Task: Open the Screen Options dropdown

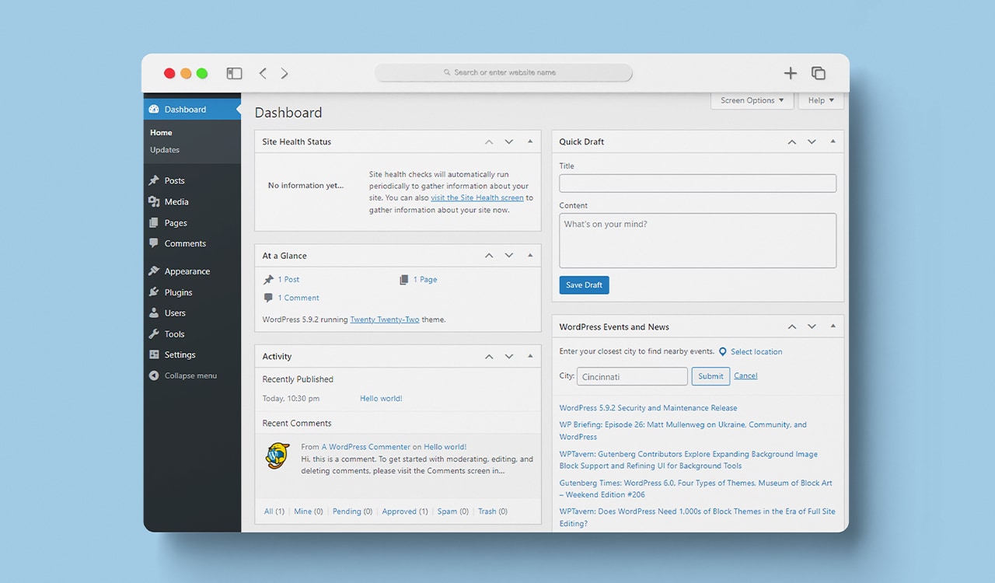Action: point(751,99)
